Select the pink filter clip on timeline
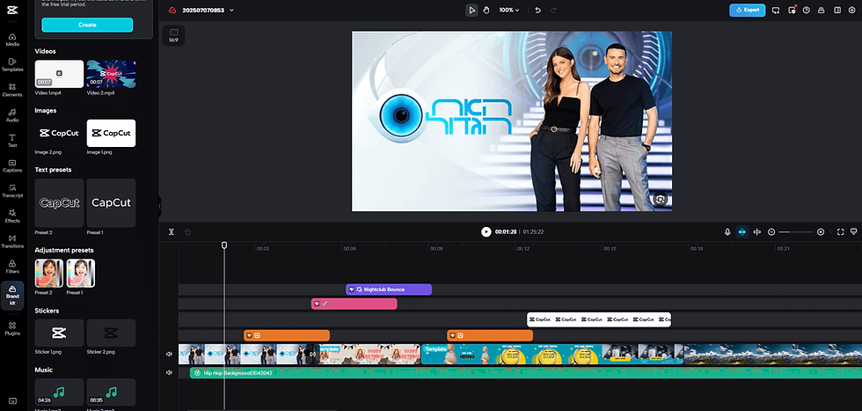This screenshot has height=411, width=862. [x=354, y=304]
